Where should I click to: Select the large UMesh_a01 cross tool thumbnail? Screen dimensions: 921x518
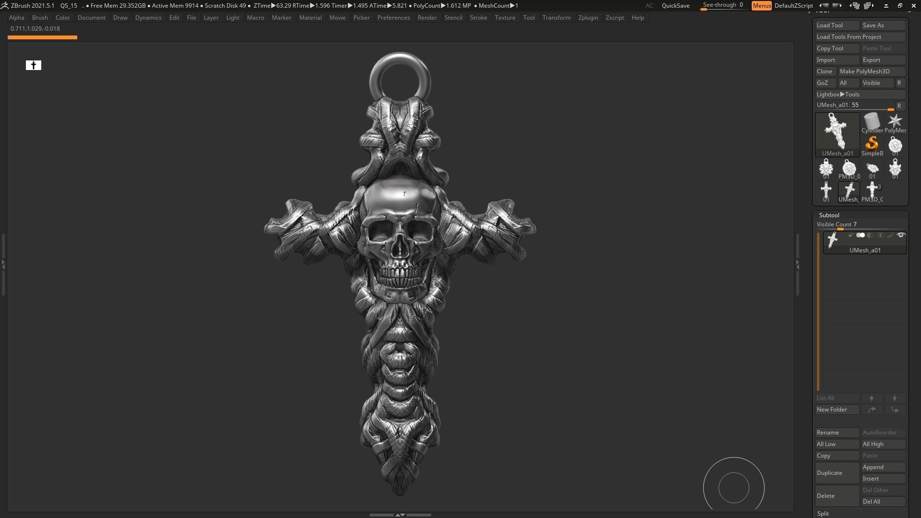click(x=838, y=134)
